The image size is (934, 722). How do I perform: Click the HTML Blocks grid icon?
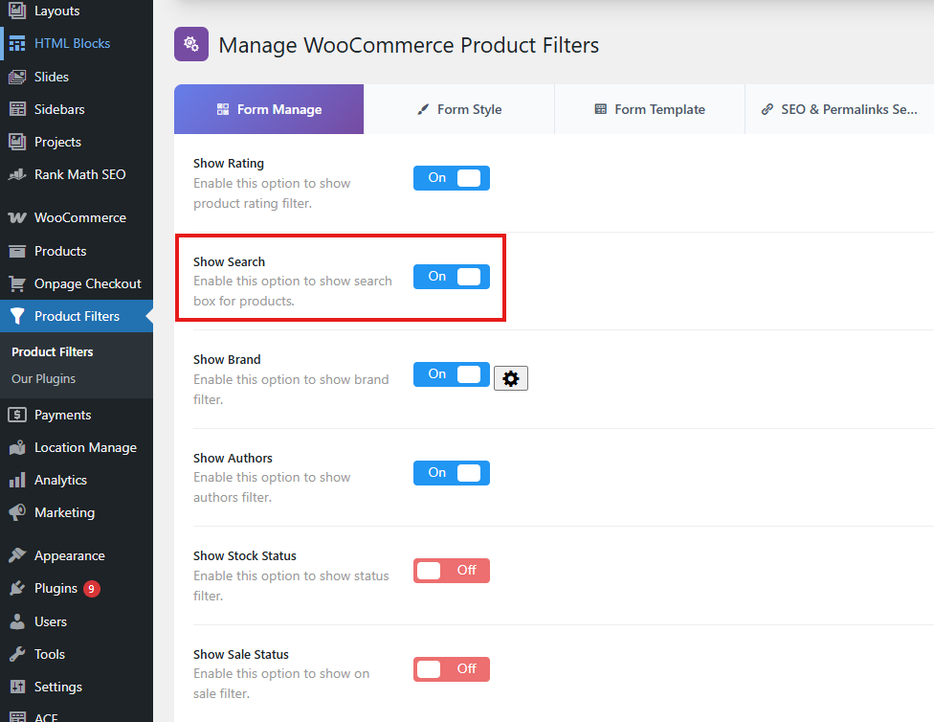[x=17, y=43]
